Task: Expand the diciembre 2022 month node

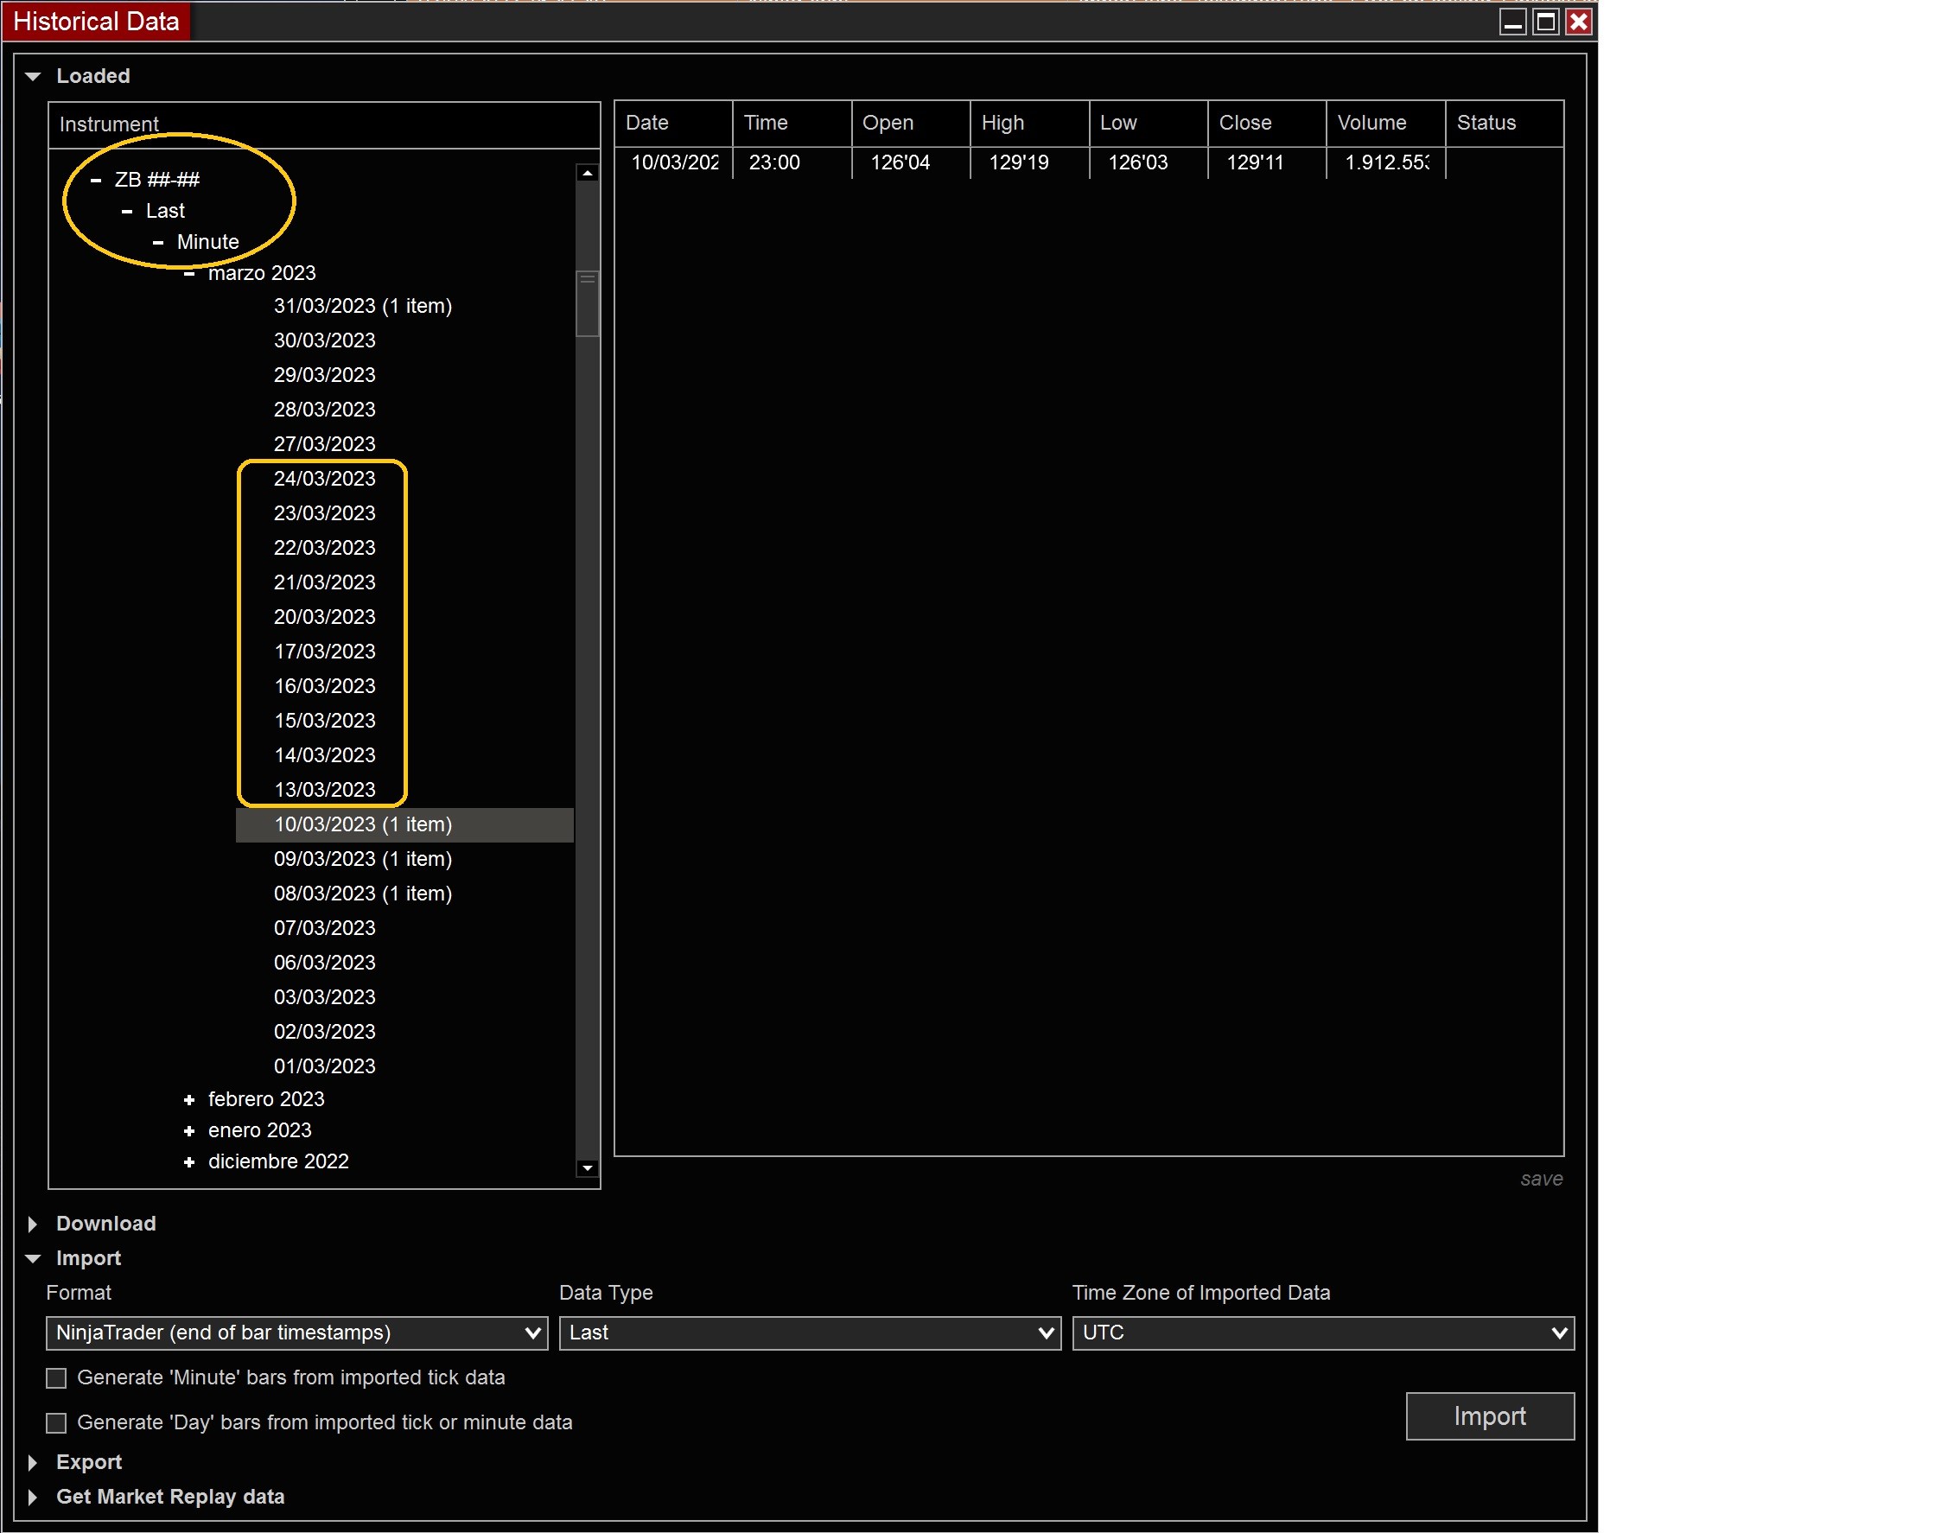Action: [x=189, y=1161]
